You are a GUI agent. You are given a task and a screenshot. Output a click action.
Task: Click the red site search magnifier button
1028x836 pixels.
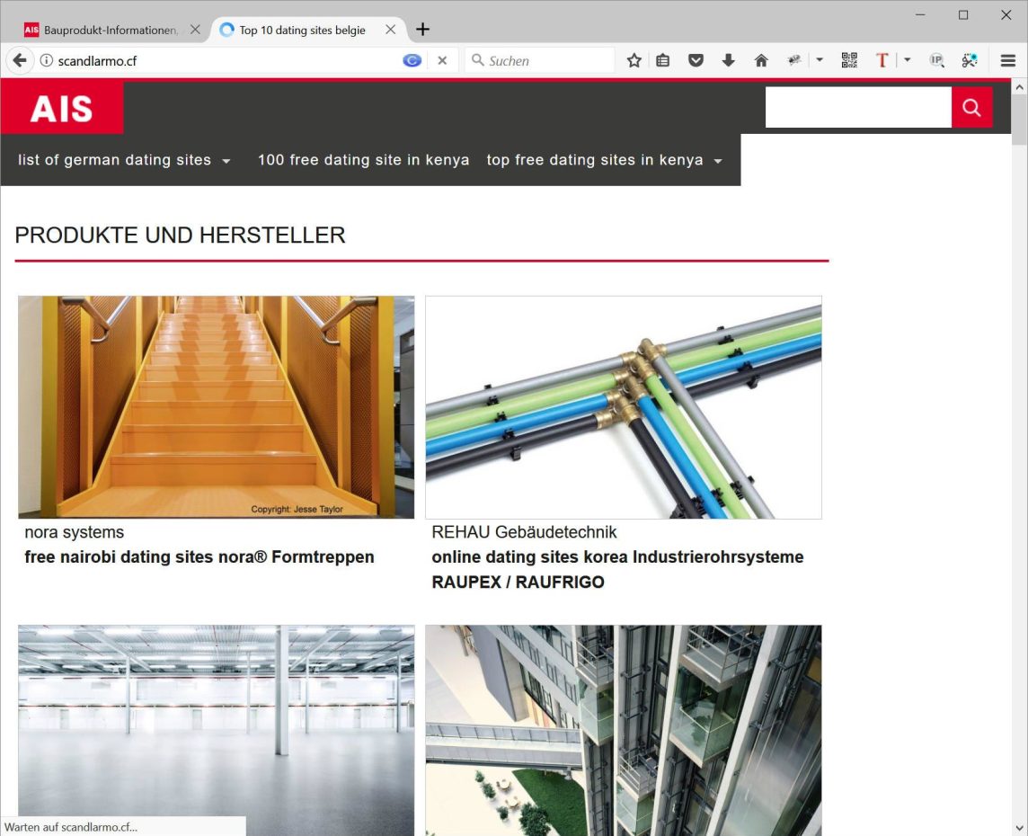coord(971,108)
